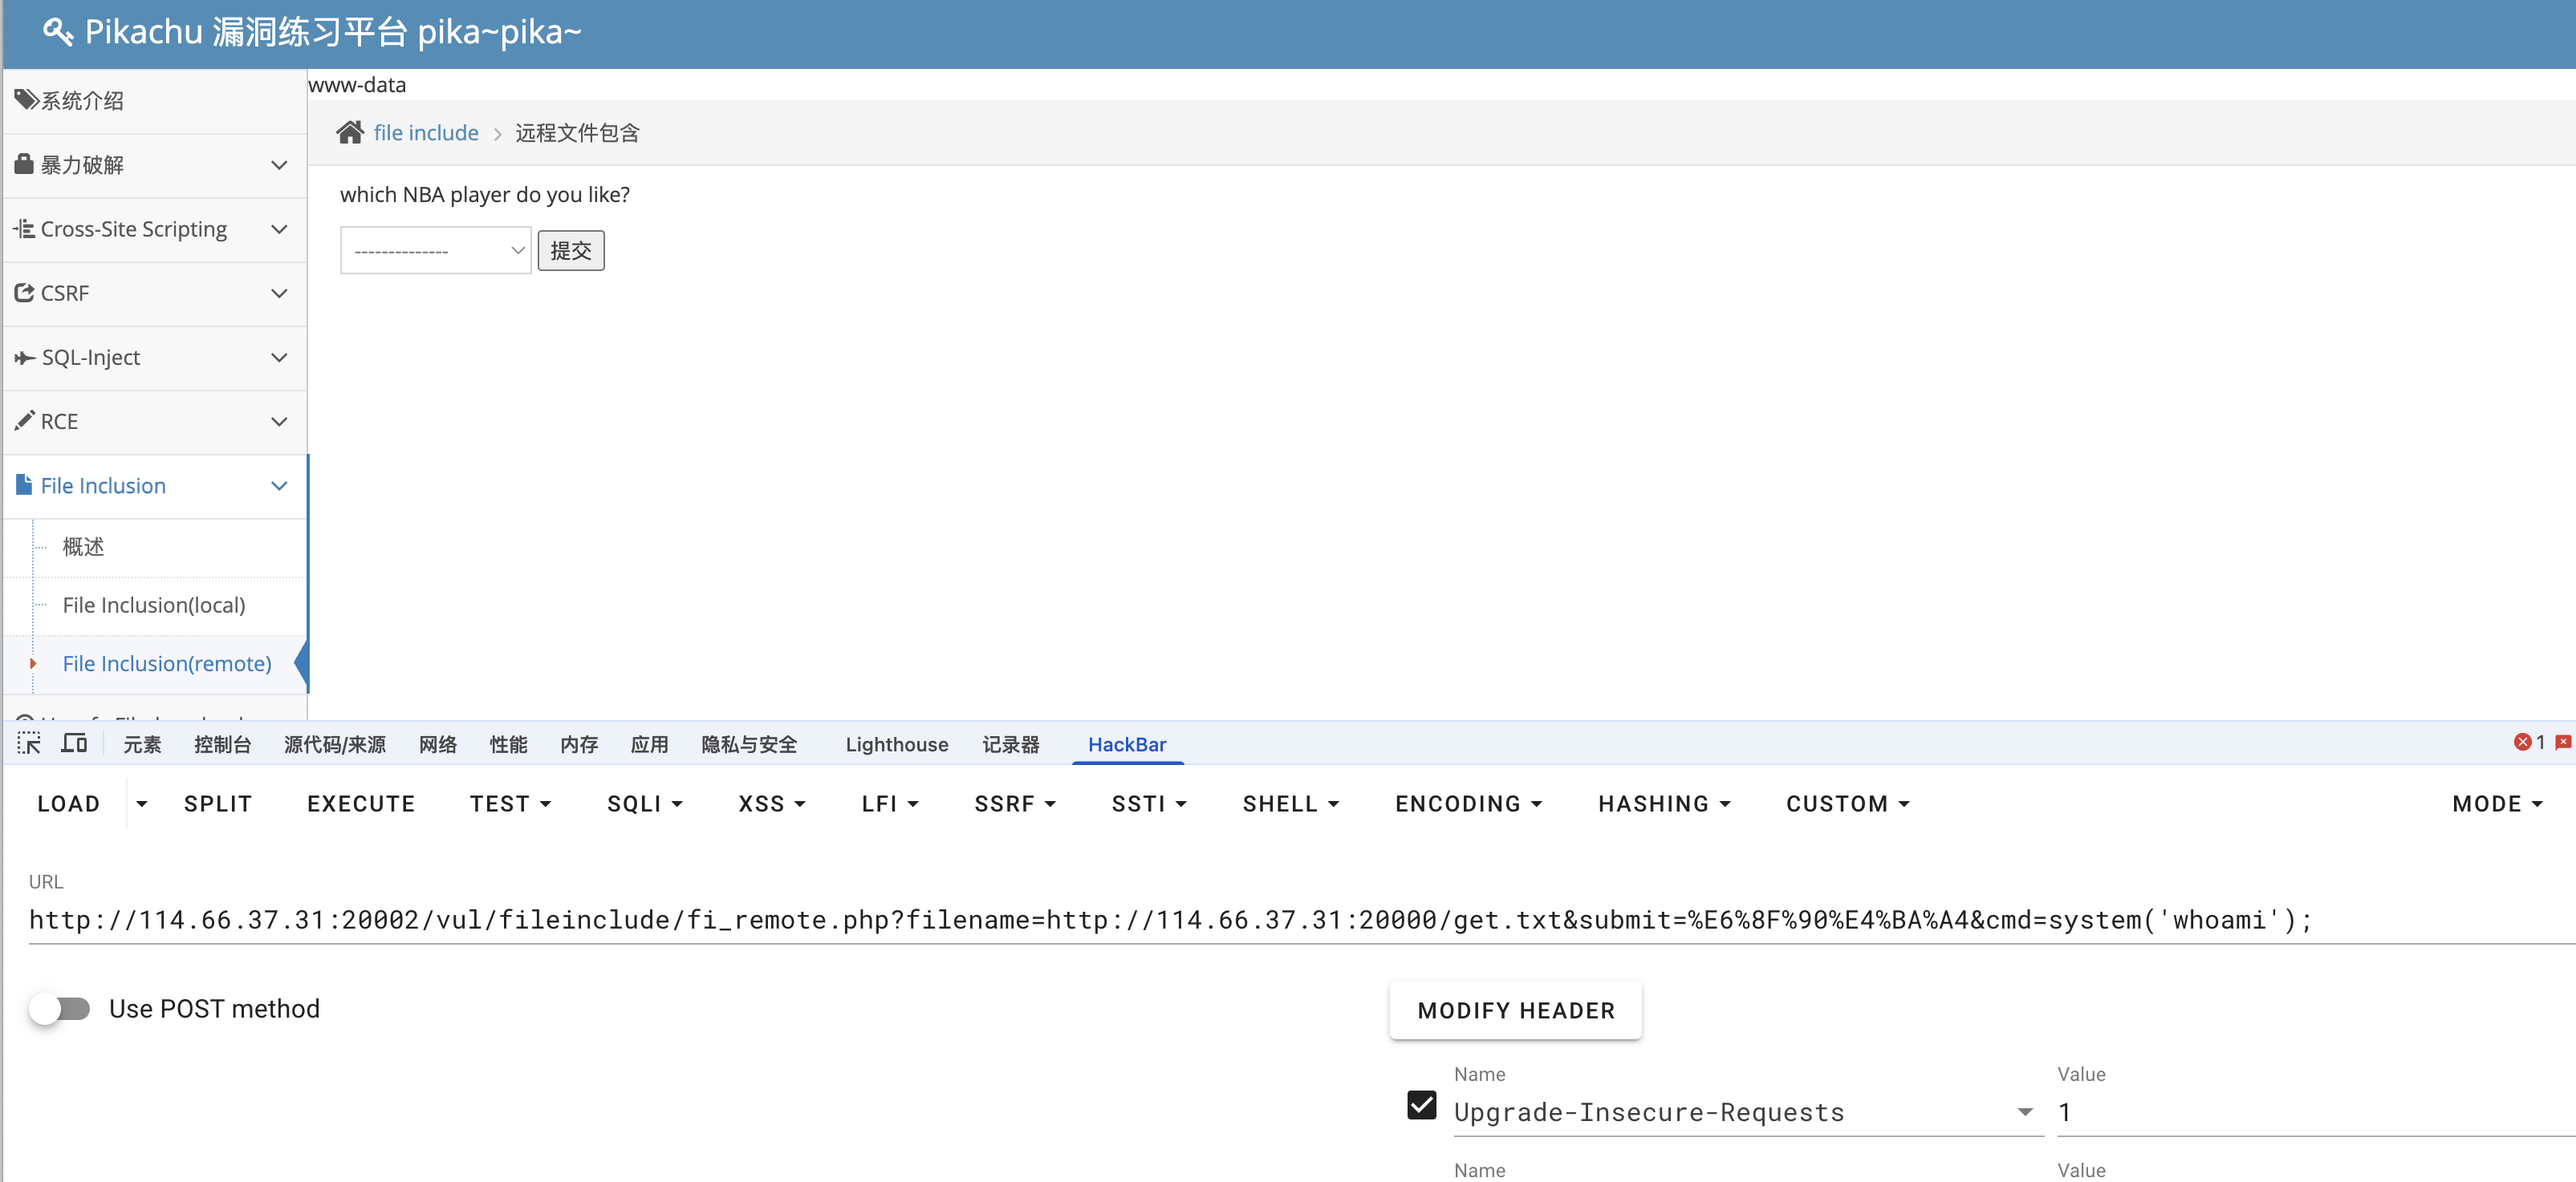Click the key logo icon in header
The height and width of the screenshot is (1182, 2576).
click(57, 32)
